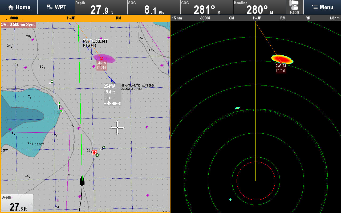Open the WPT waypoint button
The width and height of the screenshot is (341, 213).
pos(56,7)
